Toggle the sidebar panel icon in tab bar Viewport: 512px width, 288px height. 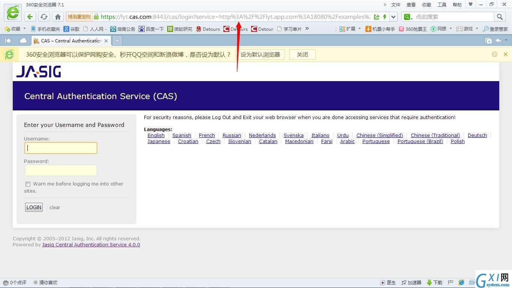[8, 41]
